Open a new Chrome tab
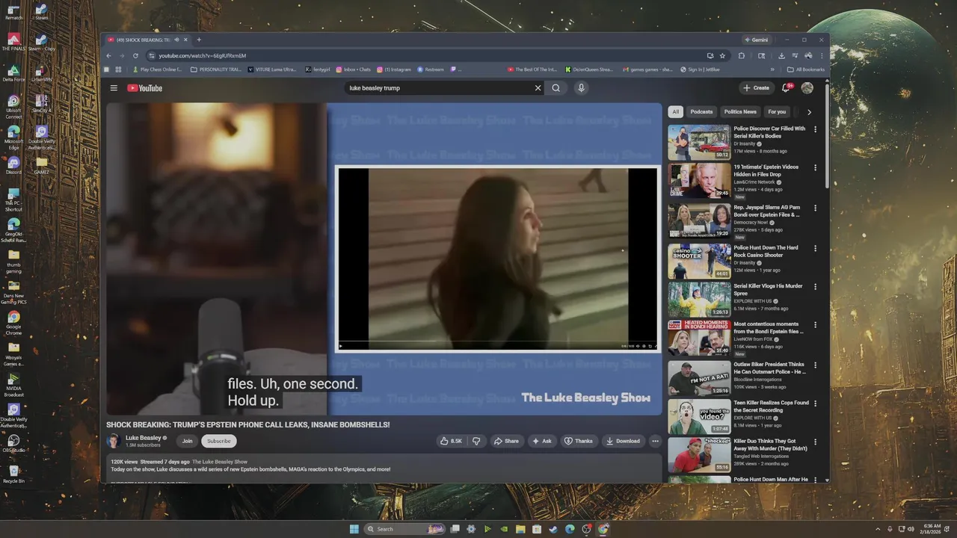Viewport: 957px width, 538px height. pyautogui.click(x=199, y=40)
